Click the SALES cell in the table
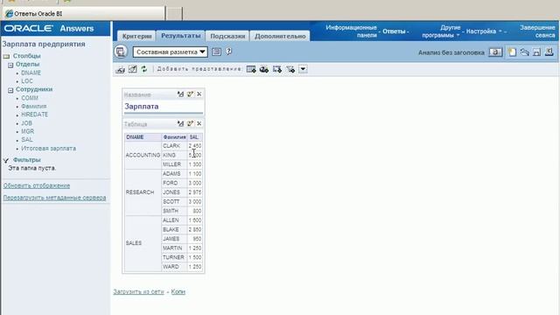The height and width of the screenshot is (315, 560). coord(143,243)
